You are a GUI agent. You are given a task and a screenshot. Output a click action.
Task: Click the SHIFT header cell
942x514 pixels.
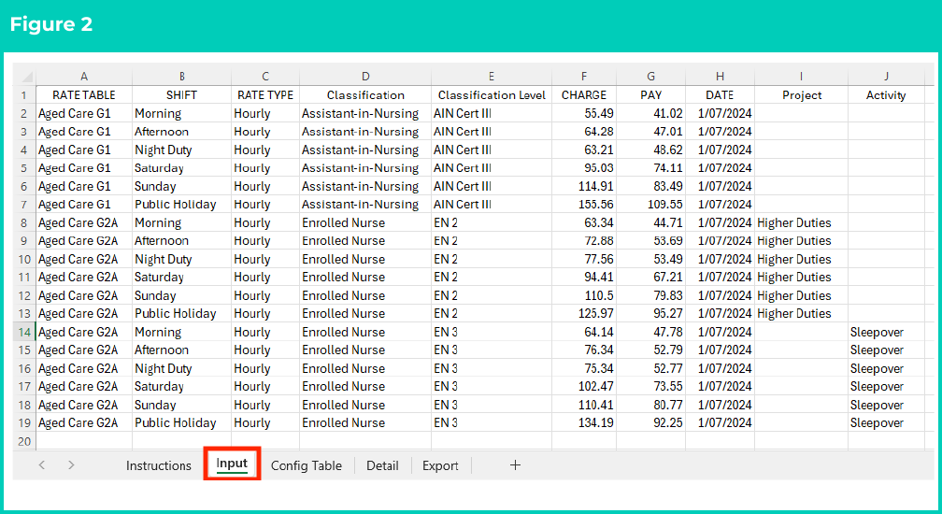pos(182,95)
